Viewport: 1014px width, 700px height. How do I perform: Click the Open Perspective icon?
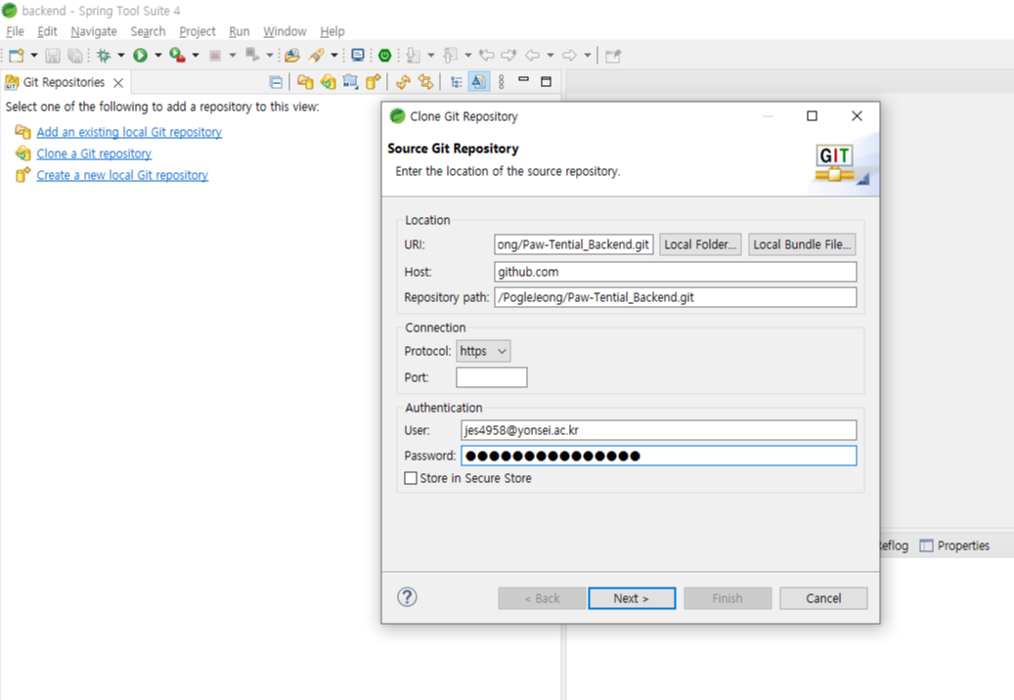click(x=612, y=56)
